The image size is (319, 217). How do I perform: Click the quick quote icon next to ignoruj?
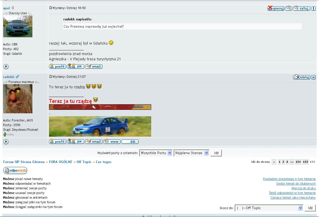(289, 8)
